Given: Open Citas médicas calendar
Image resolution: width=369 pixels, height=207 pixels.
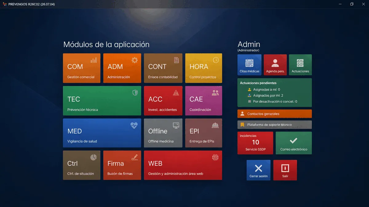Looking at the screenshot, I should pyautogui.click(x=249, y=65).
